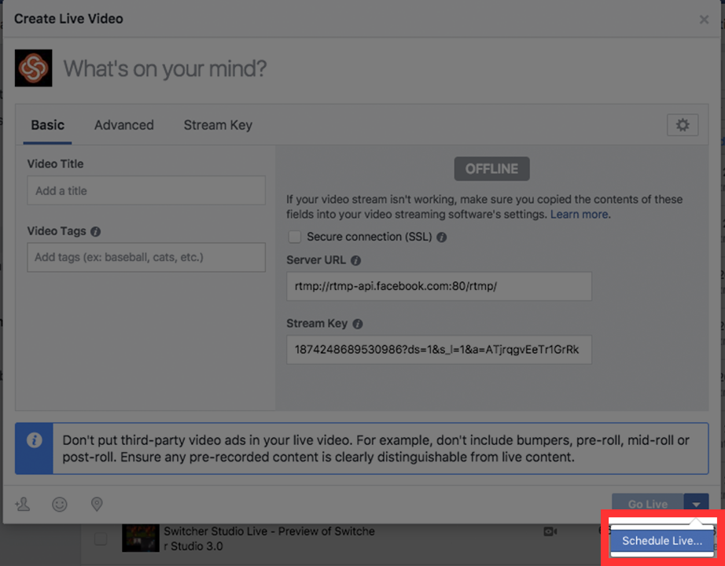Click the tag people icon
This screenshot has width=725, height=566.
(x=23, y=504)
